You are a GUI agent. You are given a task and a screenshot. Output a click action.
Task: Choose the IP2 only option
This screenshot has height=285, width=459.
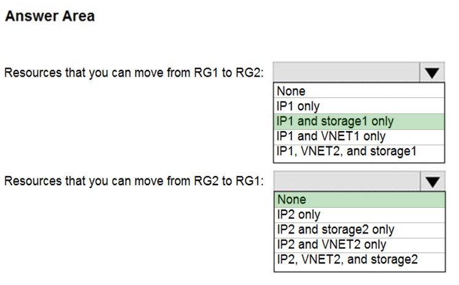[x=359, y=215]
